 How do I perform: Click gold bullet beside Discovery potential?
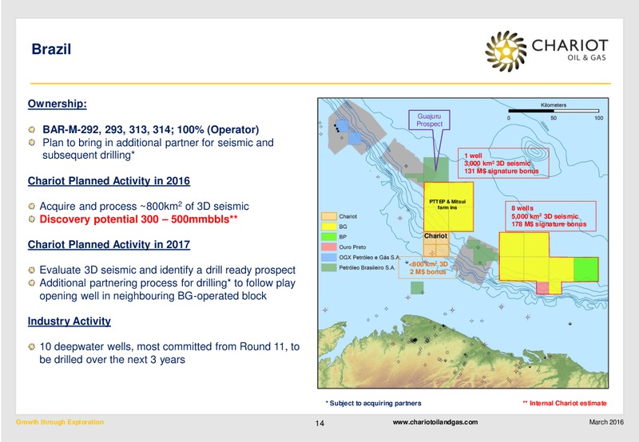(x=32, y=219)
